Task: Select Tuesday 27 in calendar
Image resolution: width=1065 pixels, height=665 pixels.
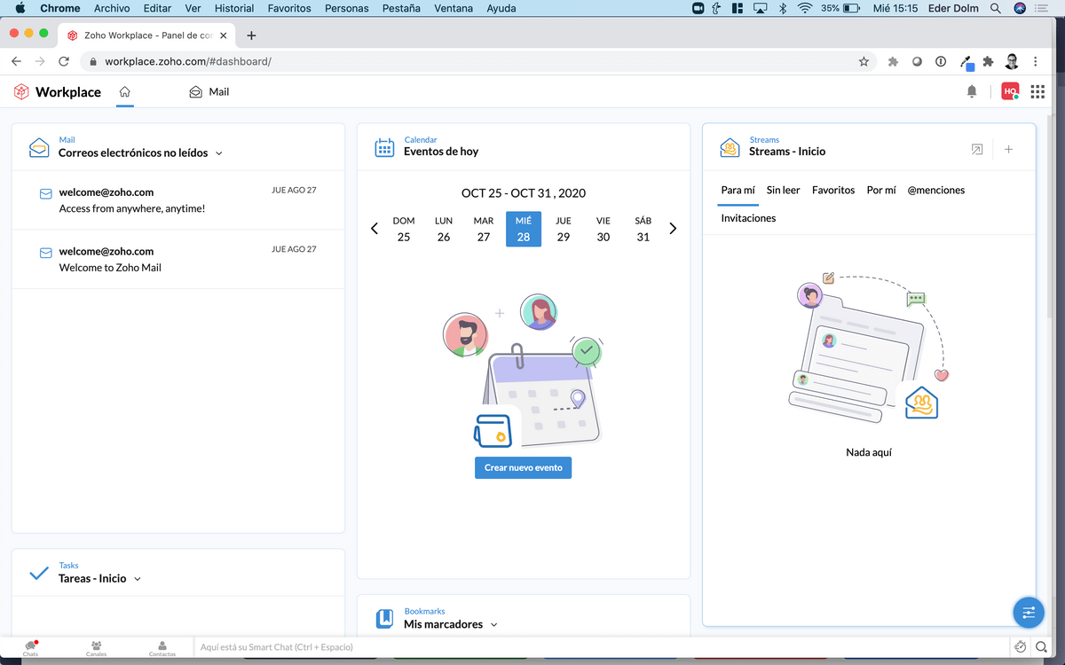Action: click(x=484, y=229)
